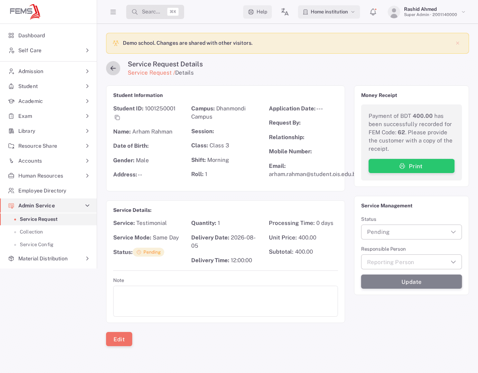This screenshot has width=478, height=373.
Task: Expand the Exam menu
Action: click(49, 116)
